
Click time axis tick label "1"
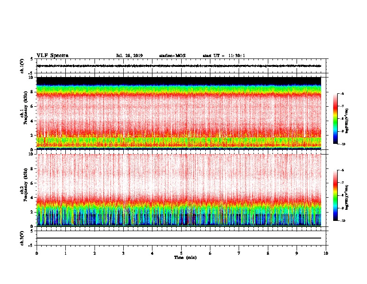pyautogui.click(x=65, y=253)
